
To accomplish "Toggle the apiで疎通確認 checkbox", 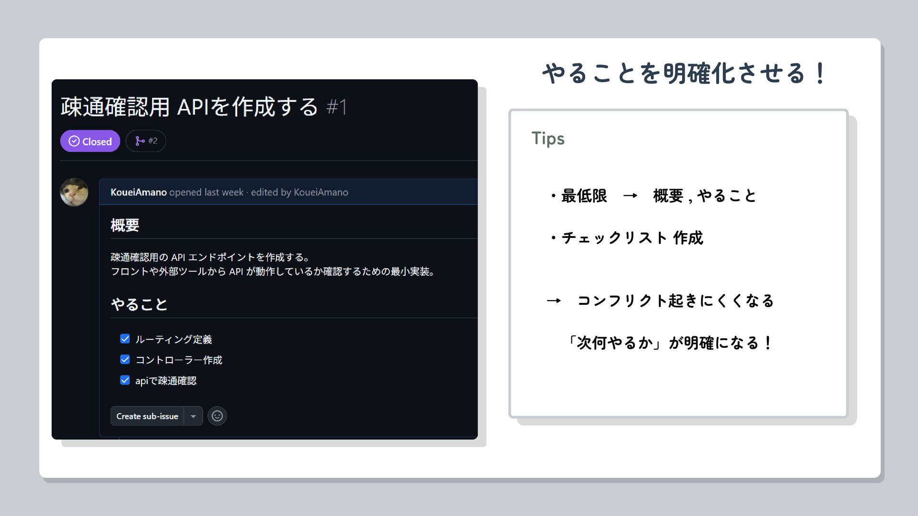I will tap(125, 380).
